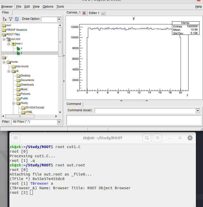
Task: Click the alphabetical sort icon in Files panel
Action: coord(5,19)
